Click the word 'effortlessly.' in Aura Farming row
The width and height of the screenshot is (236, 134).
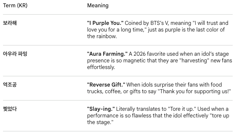[101, 67]
